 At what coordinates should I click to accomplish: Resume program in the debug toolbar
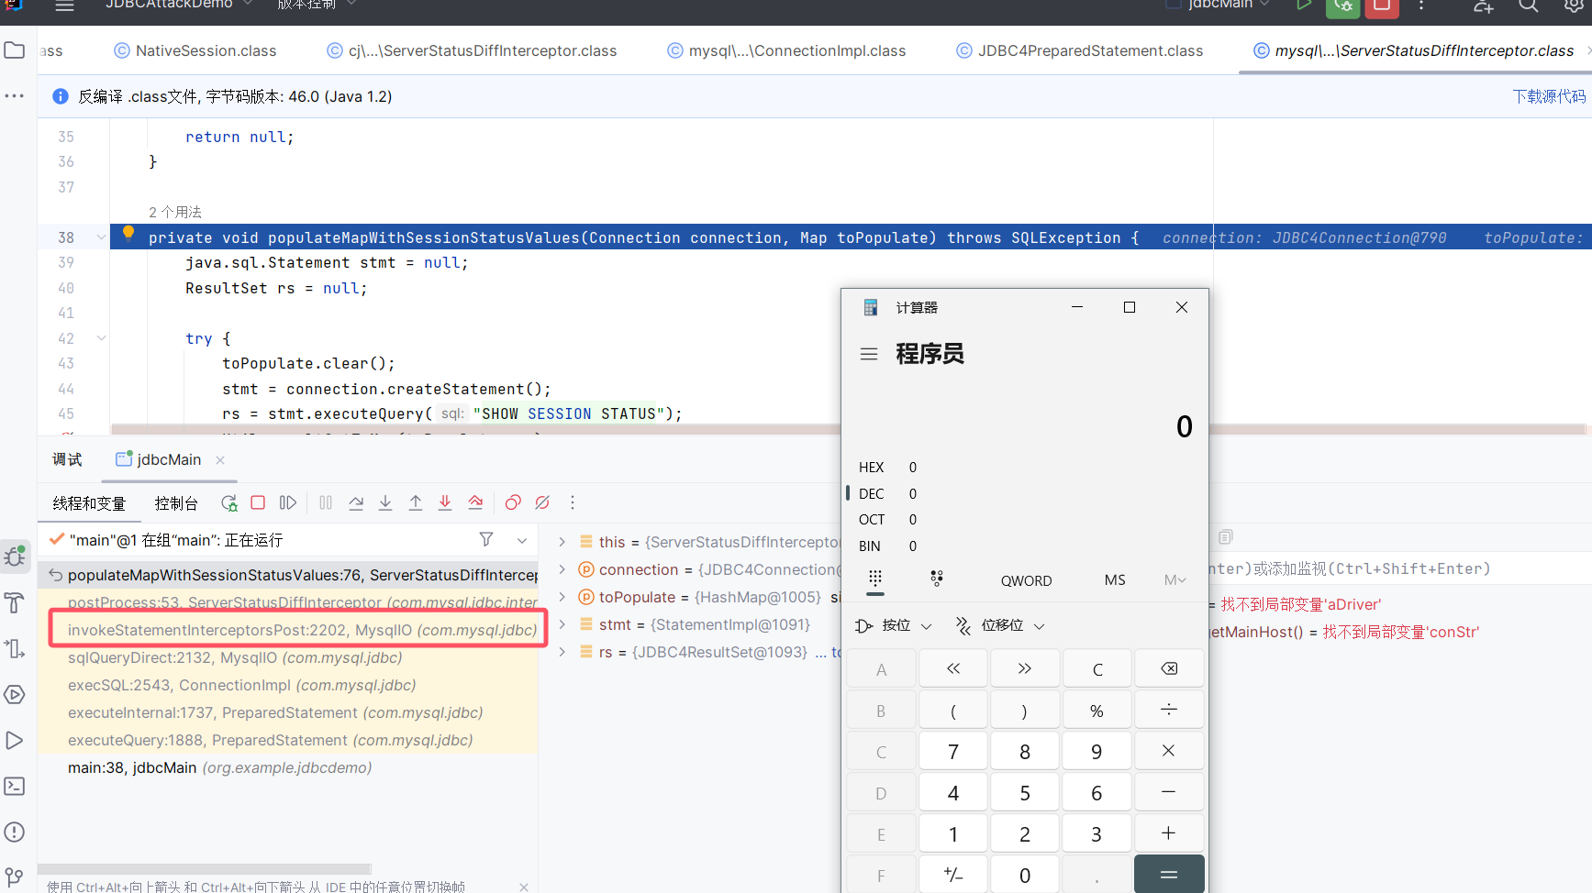288,502
